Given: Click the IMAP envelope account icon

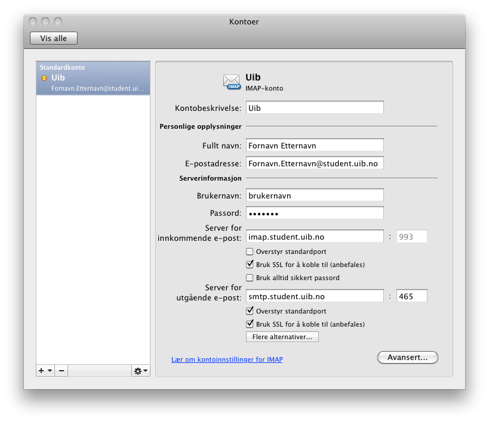Looking at the screenshot, I should (232, 82).
